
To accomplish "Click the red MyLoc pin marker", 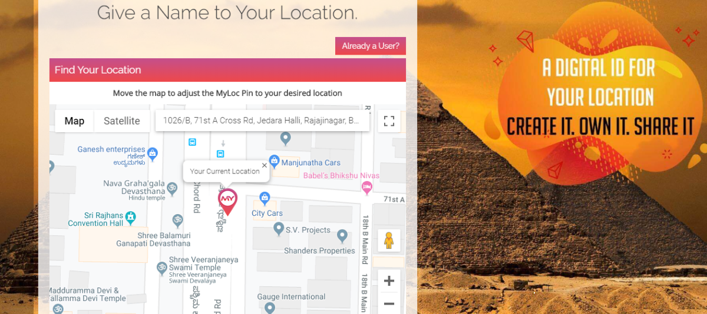I will [227, 202].
